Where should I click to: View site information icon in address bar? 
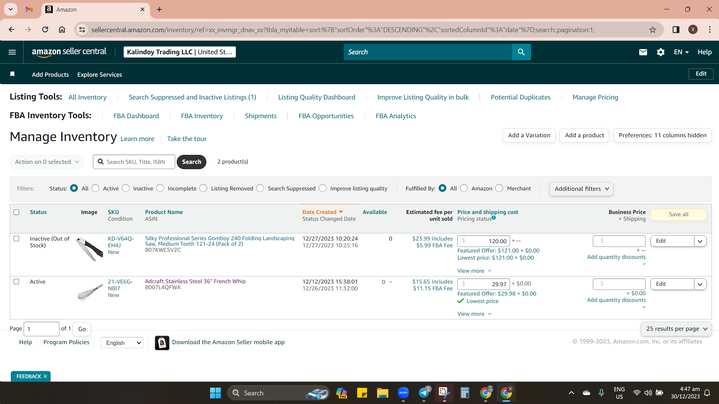(82, 30)
